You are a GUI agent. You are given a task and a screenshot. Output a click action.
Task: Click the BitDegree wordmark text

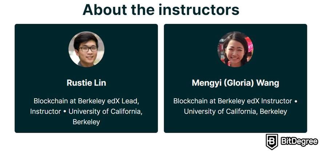300,141
